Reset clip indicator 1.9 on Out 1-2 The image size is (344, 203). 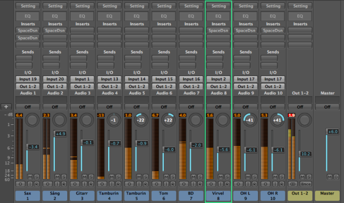[291, 115]
